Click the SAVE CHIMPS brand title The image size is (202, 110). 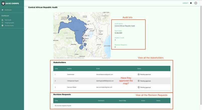click(x=12, y=3)
